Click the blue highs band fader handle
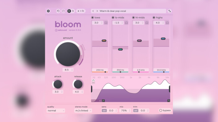 163,39
